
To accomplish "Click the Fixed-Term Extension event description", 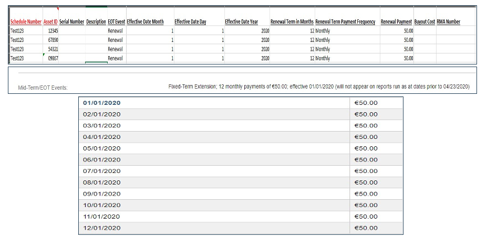I will coord(319,87).
